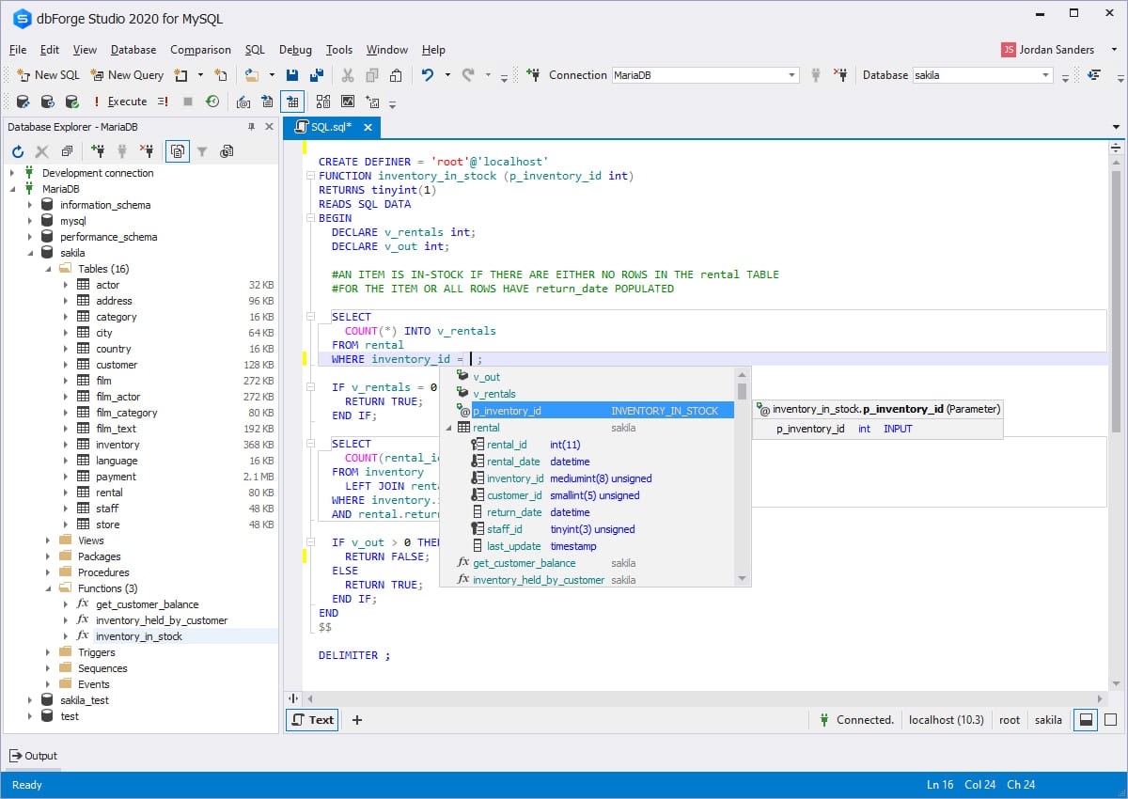Click the Save icon on the toolbar
1128x799 pixels.
coord(293,74)
